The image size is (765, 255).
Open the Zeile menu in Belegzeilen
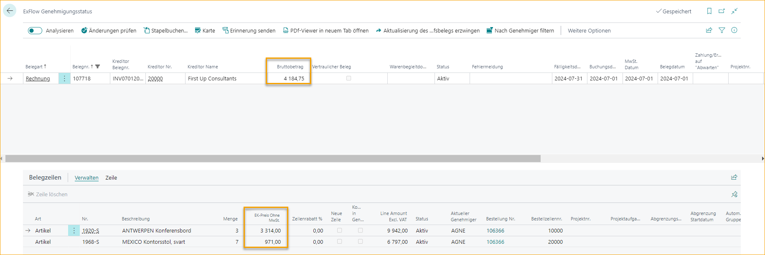111,177
